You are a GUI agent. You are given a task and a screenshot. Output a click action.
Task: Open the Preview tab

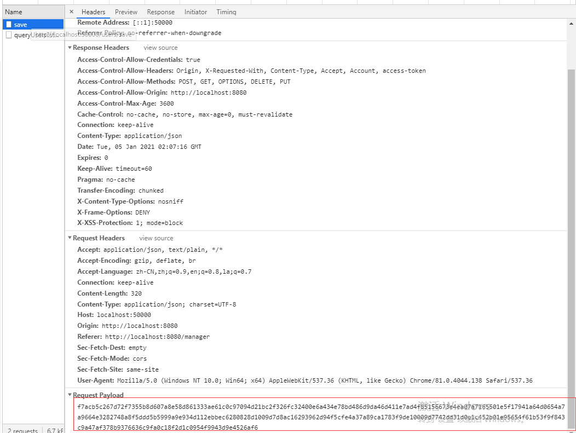[x=126, y=12]
